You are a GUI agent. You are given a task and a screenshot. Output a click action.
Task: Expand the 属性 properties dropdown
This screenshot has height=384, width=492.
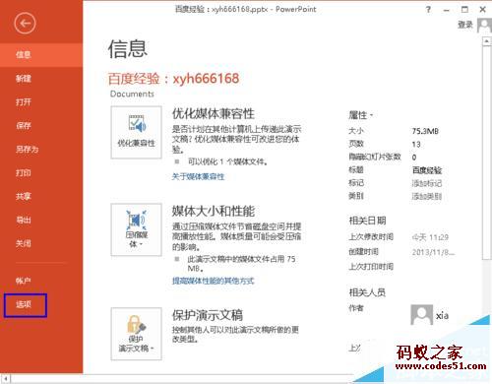click(x=360, y=115)
